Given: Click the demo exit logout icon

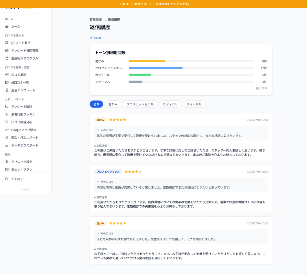Looking at the screenshot, I should [7, 179].
